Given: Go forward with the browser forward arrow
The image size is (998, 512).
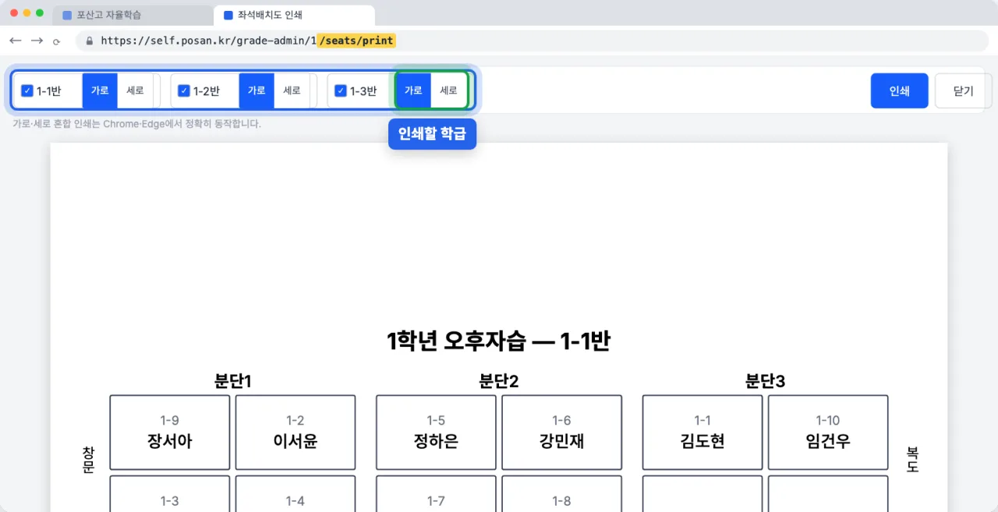Looking at the screenshot, I should click(x=37, y=41).
